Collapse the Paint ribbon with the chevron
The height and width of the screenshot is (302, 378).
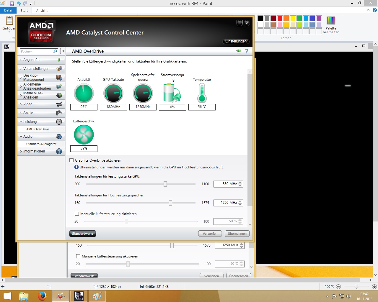(x=368, y=10)
